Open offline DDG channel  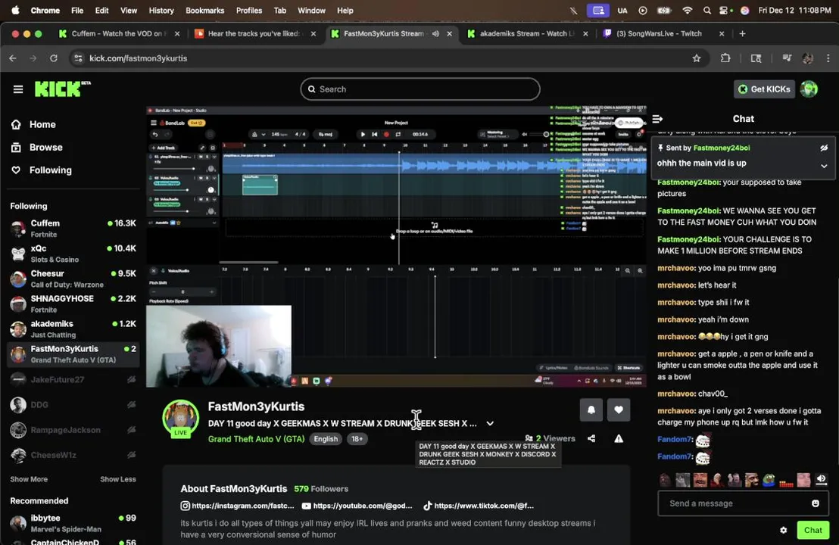[73, 405]
